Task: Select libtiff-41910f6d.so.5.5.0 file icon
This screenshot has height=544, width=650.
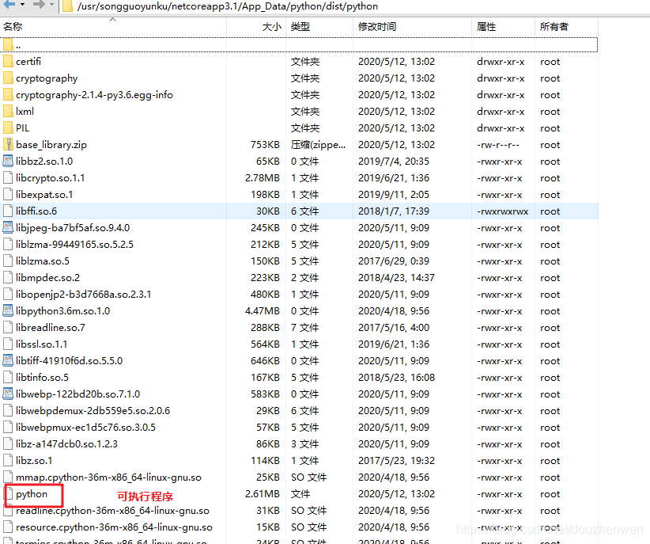Action: pos(8,360)
